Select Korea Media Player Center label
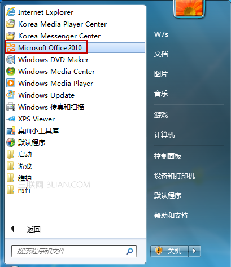 (62, 24)
